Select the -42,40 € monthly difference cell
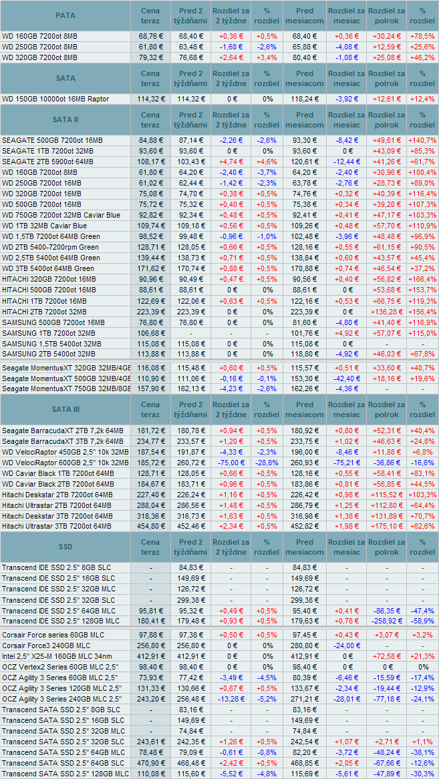The height and width of the screenshot is (779, 439). pos(346,378)
